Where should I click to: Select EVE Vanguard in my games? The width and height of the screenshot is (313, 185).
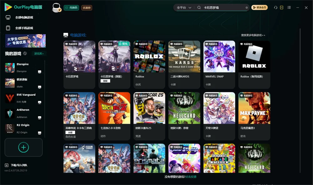coord(23,98)
